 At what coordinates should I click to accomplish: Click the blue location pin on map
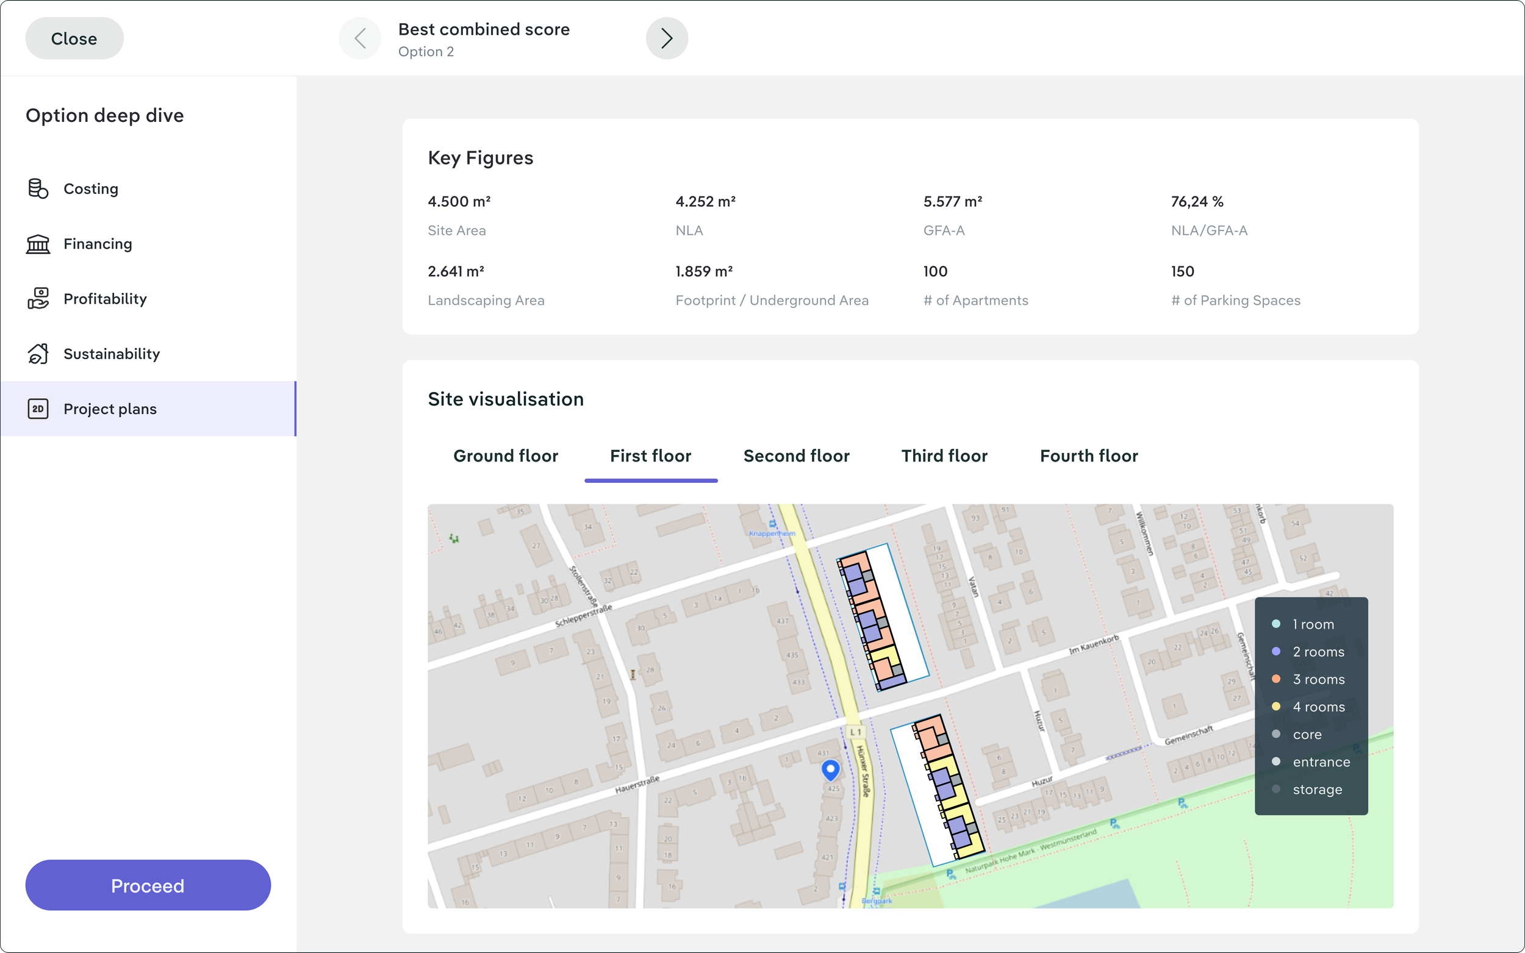click(830, 769)
